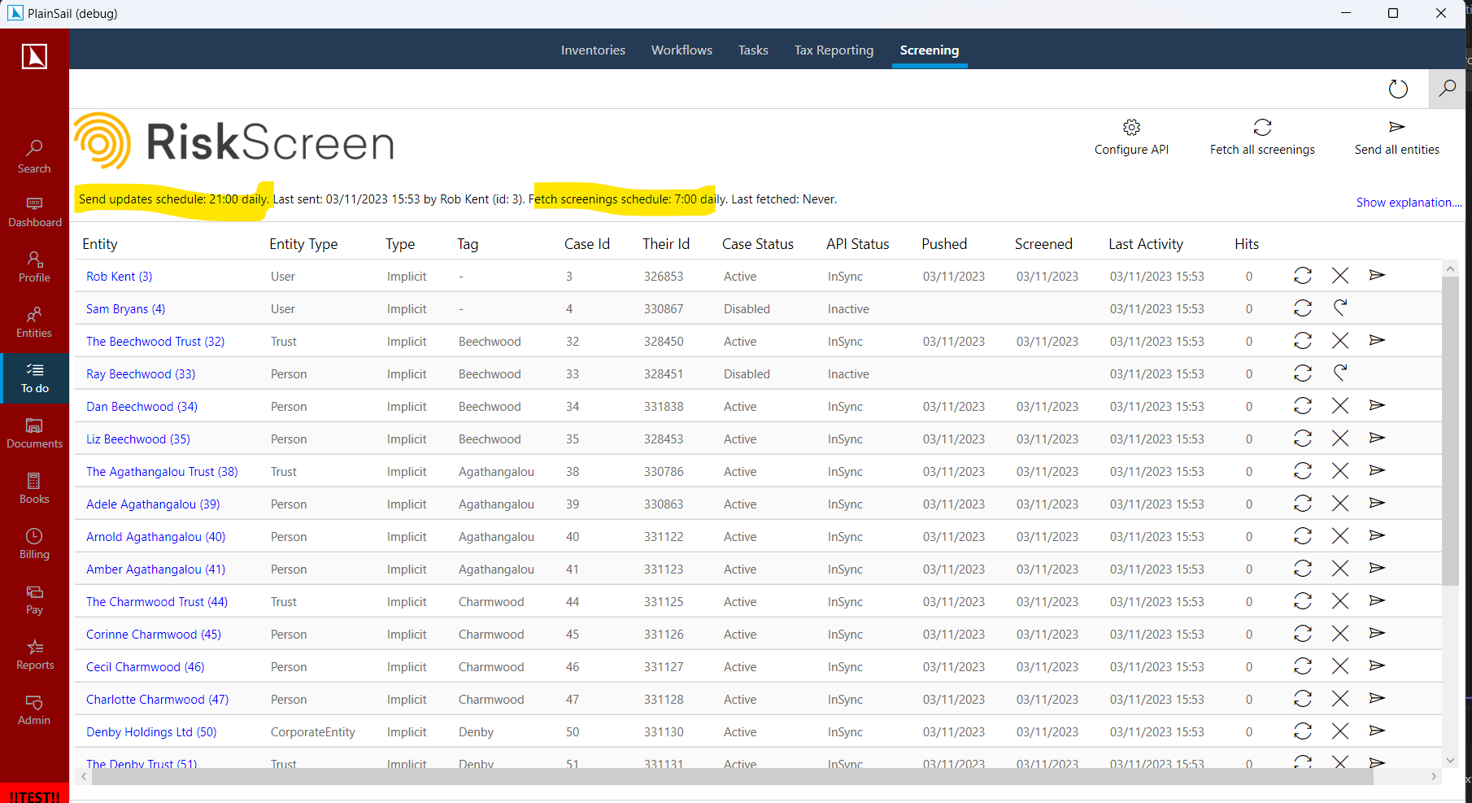Open Documents in the sidebar

point(34,433)
